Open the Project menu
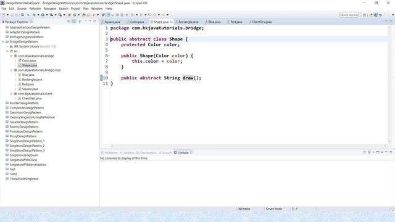This screenshot has width=395, height=222. [75, 9]
